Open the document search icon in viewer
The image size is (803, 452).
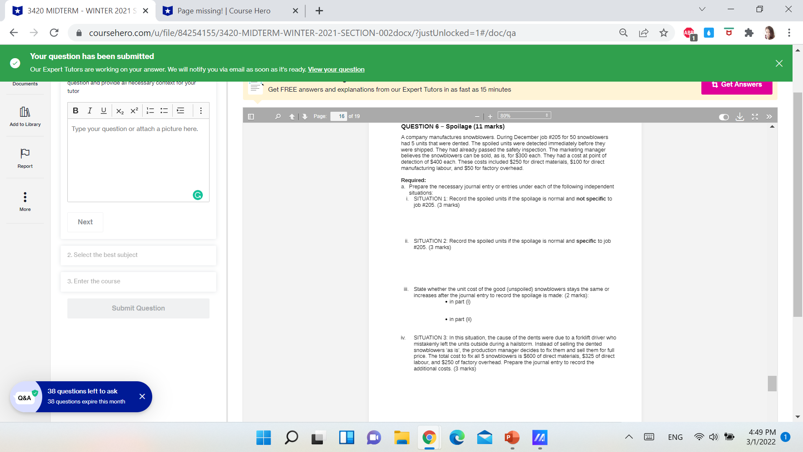click(277, 116)
